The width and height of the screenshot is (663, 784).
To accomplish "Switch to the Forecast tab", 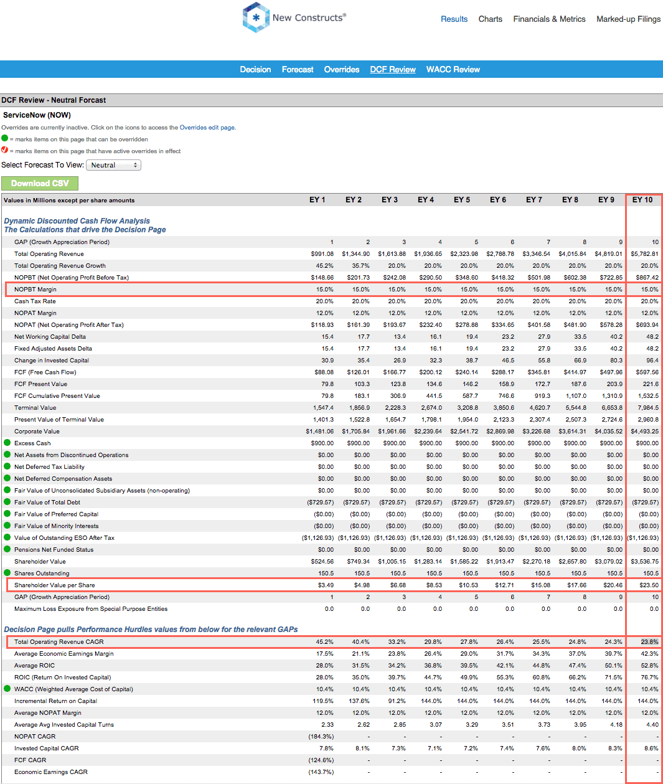I will (297, 69).
